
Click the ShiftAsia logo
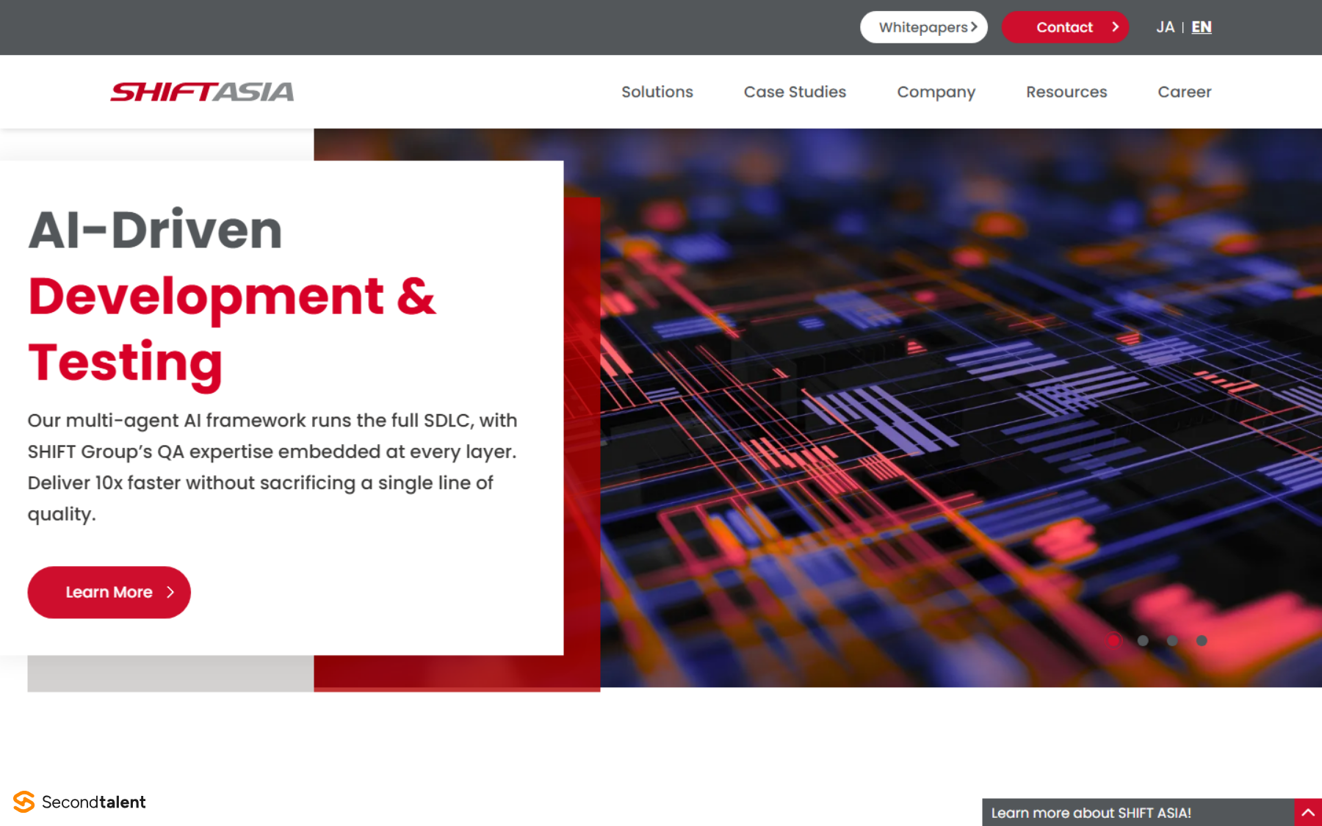[202, 92]
